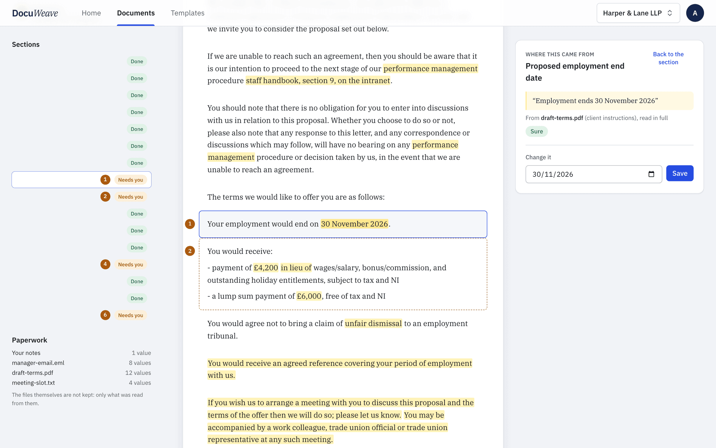Image resolution: width=716 pixels, height=448 pixels.
Task: Click the highlighted staff handbook section 9 reference
Action: click(318, 81)
